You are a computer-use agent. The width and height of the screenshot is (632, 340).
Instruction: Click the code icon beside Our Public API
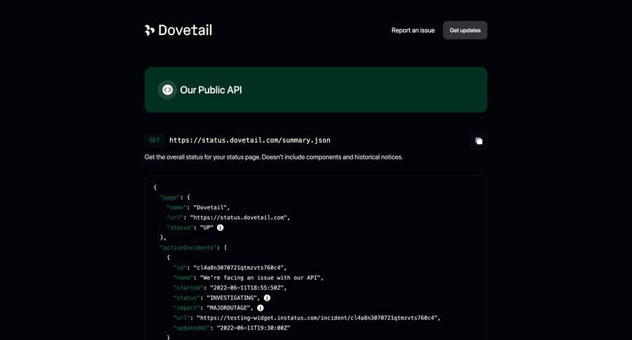167,90
